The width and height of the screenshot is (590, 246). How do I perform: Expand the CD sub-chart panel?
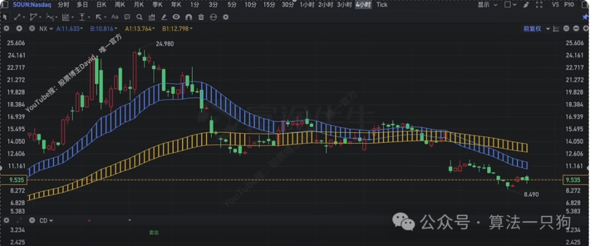point(19,220)
